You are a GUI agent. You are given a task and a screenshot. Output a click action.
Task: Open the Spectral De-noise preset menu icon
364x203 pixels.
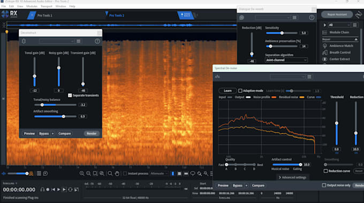click(x=309, y=77)
